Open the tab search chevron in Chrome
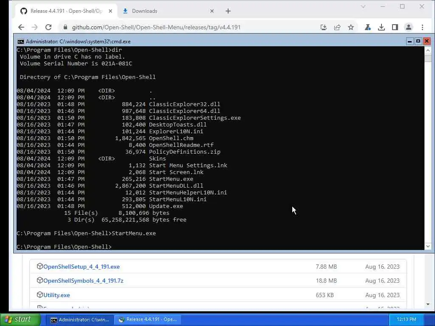Viewport: 435px width, 326px height. coord(363,6)
